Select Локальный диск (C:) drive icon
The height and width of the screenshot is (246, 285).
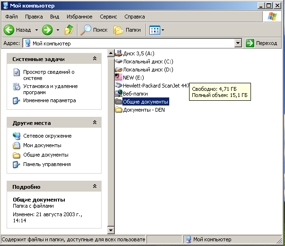(x=119, y=61)
